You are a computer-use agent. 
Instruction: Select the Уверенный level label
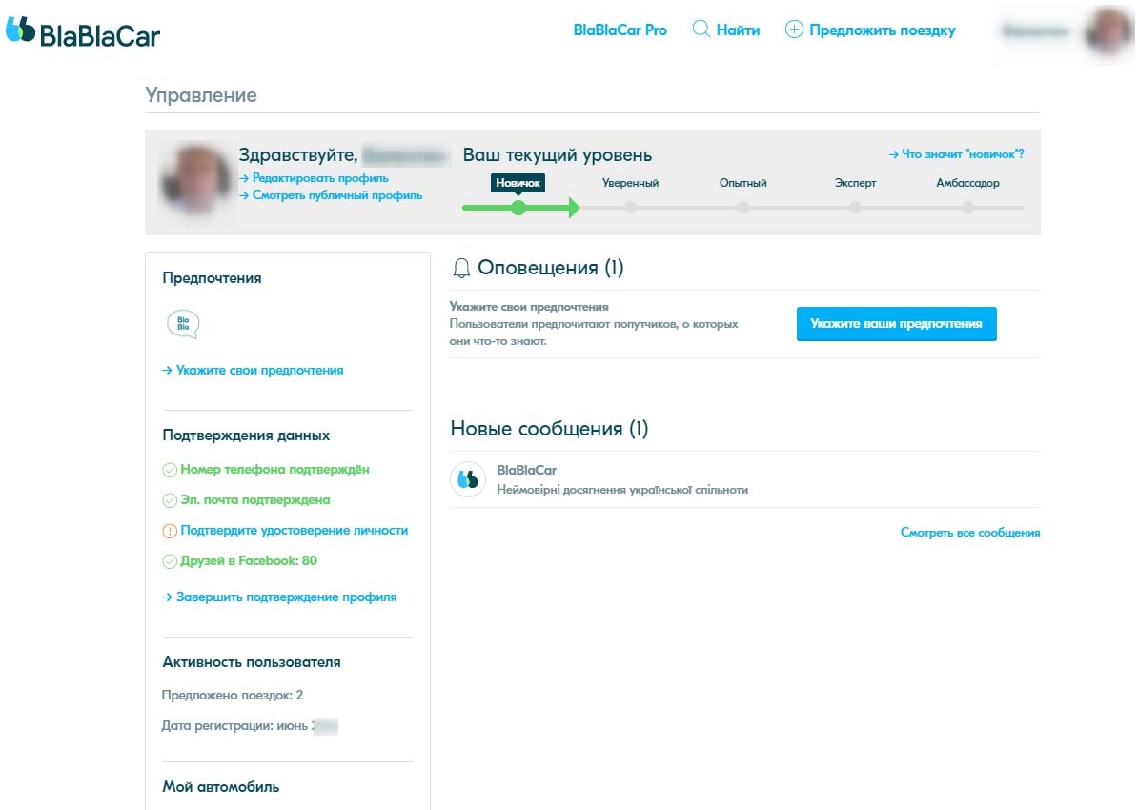[630, 183]
